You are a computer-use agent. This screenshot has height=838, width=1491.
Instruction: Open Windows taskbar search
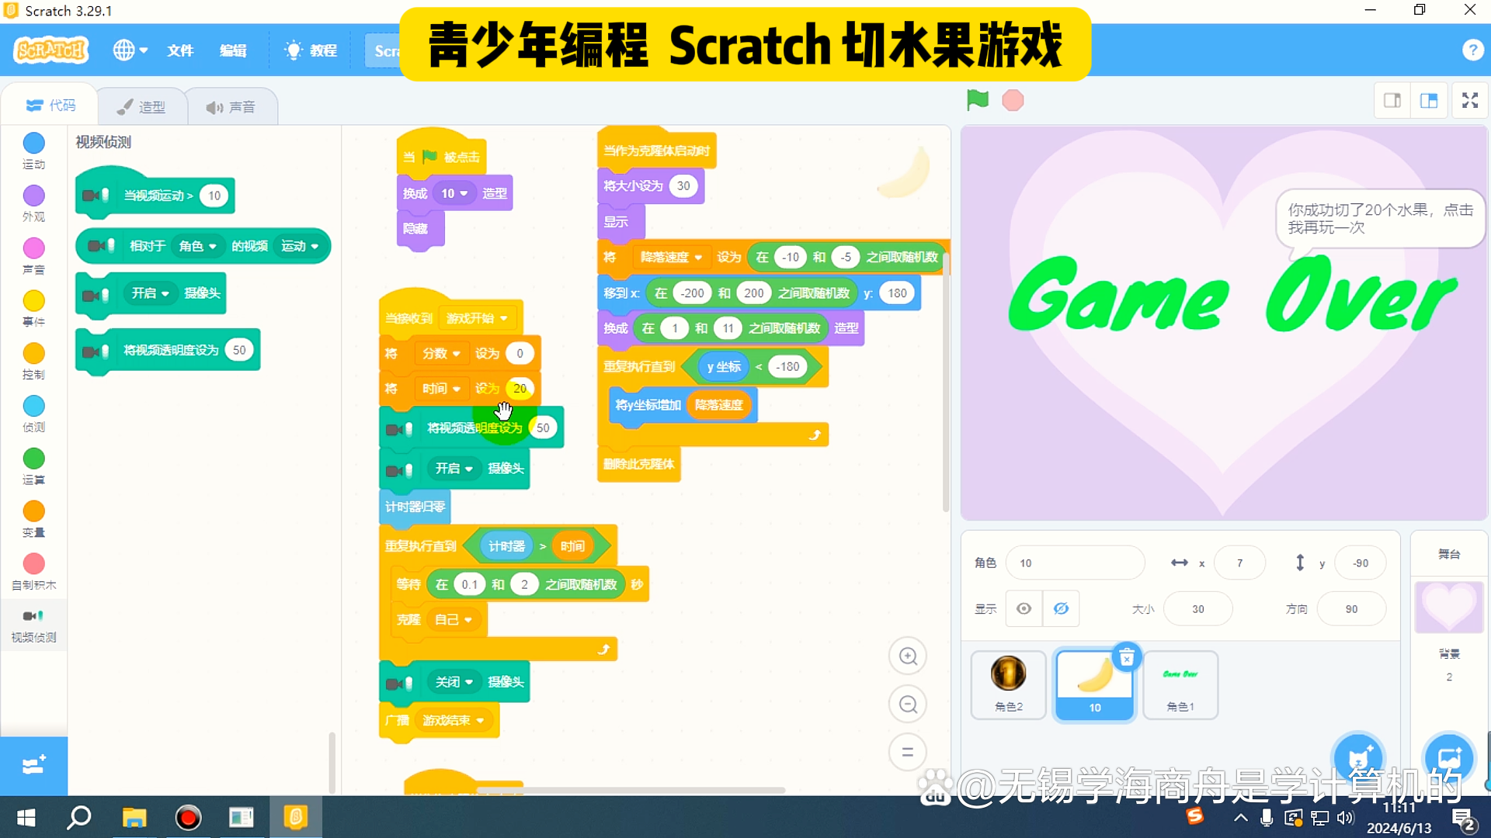79,818
